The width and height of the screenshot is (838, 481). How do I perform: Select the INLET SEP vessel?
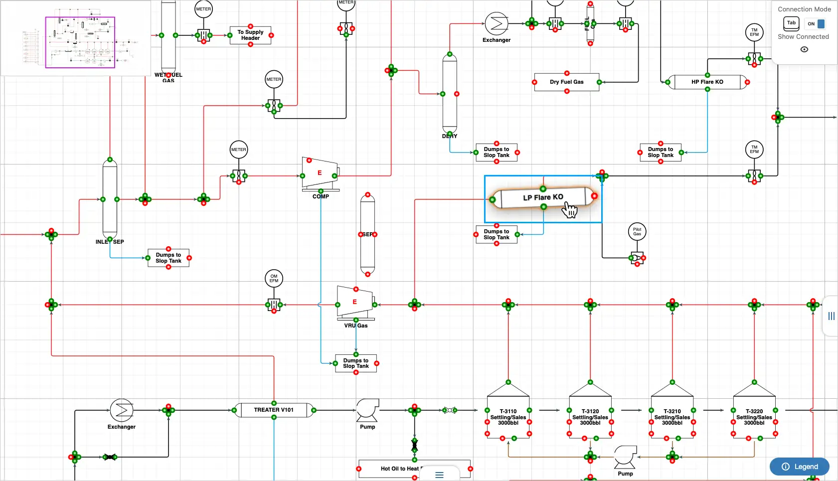tap(110, 199)
